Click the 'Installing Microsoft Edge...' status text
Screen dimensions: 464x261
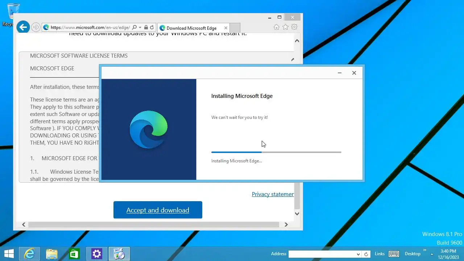237,161
